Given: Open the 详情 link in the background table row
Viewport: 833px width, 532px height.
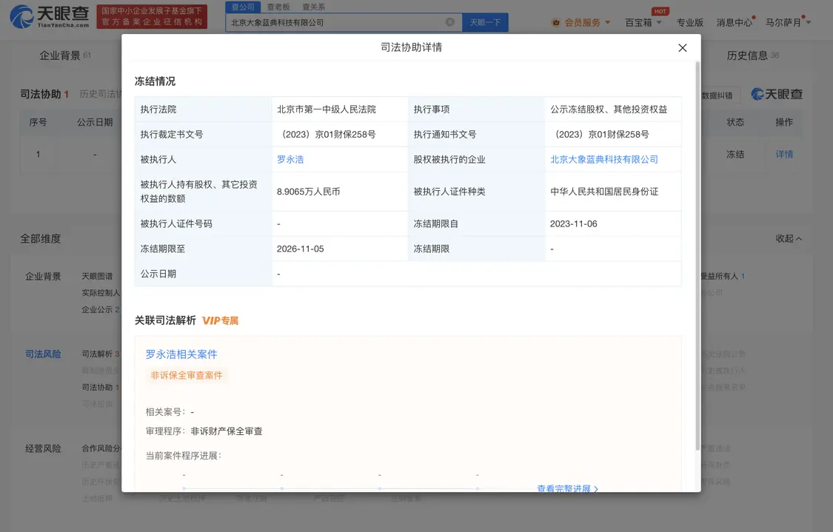Looking at the screenshot, I should 784,154.
